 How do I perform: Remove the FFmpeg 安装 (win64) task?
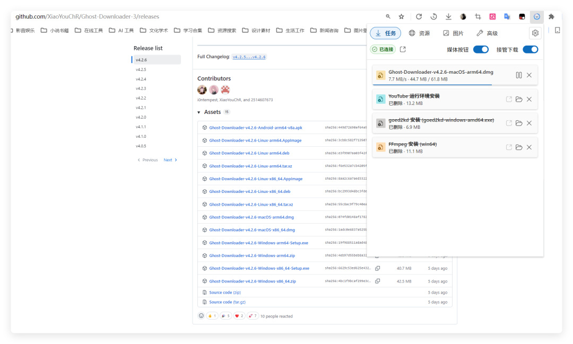[x=529, y=147]
